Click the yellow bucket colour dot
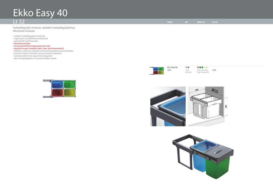 pos(204,67)
